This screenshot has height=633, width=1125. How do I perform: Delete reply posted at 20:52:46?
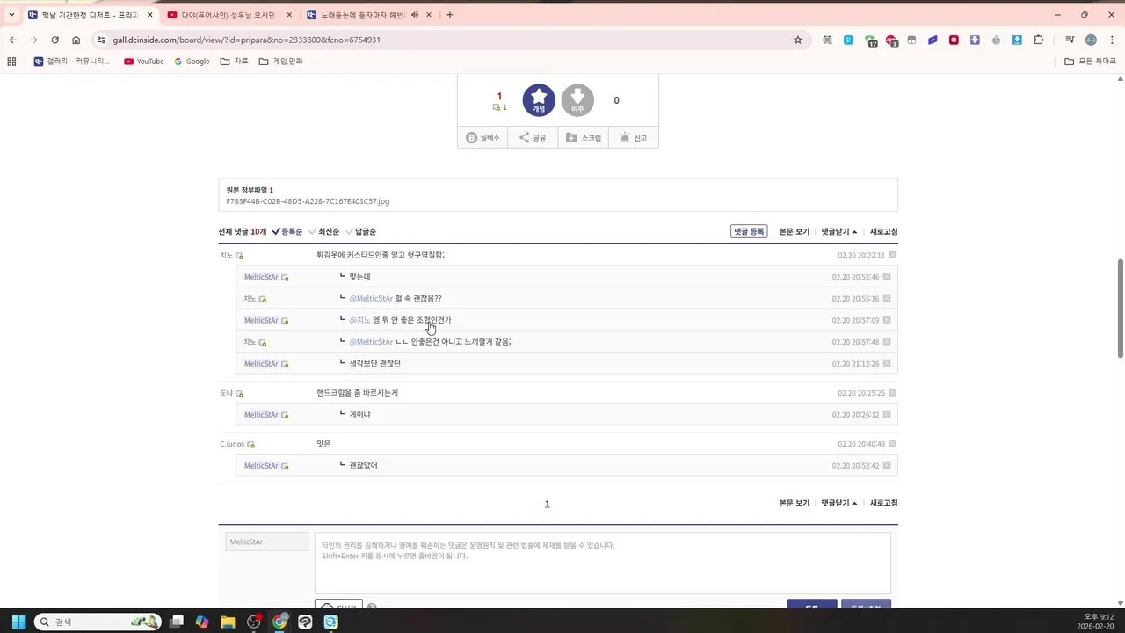(887, 277)
